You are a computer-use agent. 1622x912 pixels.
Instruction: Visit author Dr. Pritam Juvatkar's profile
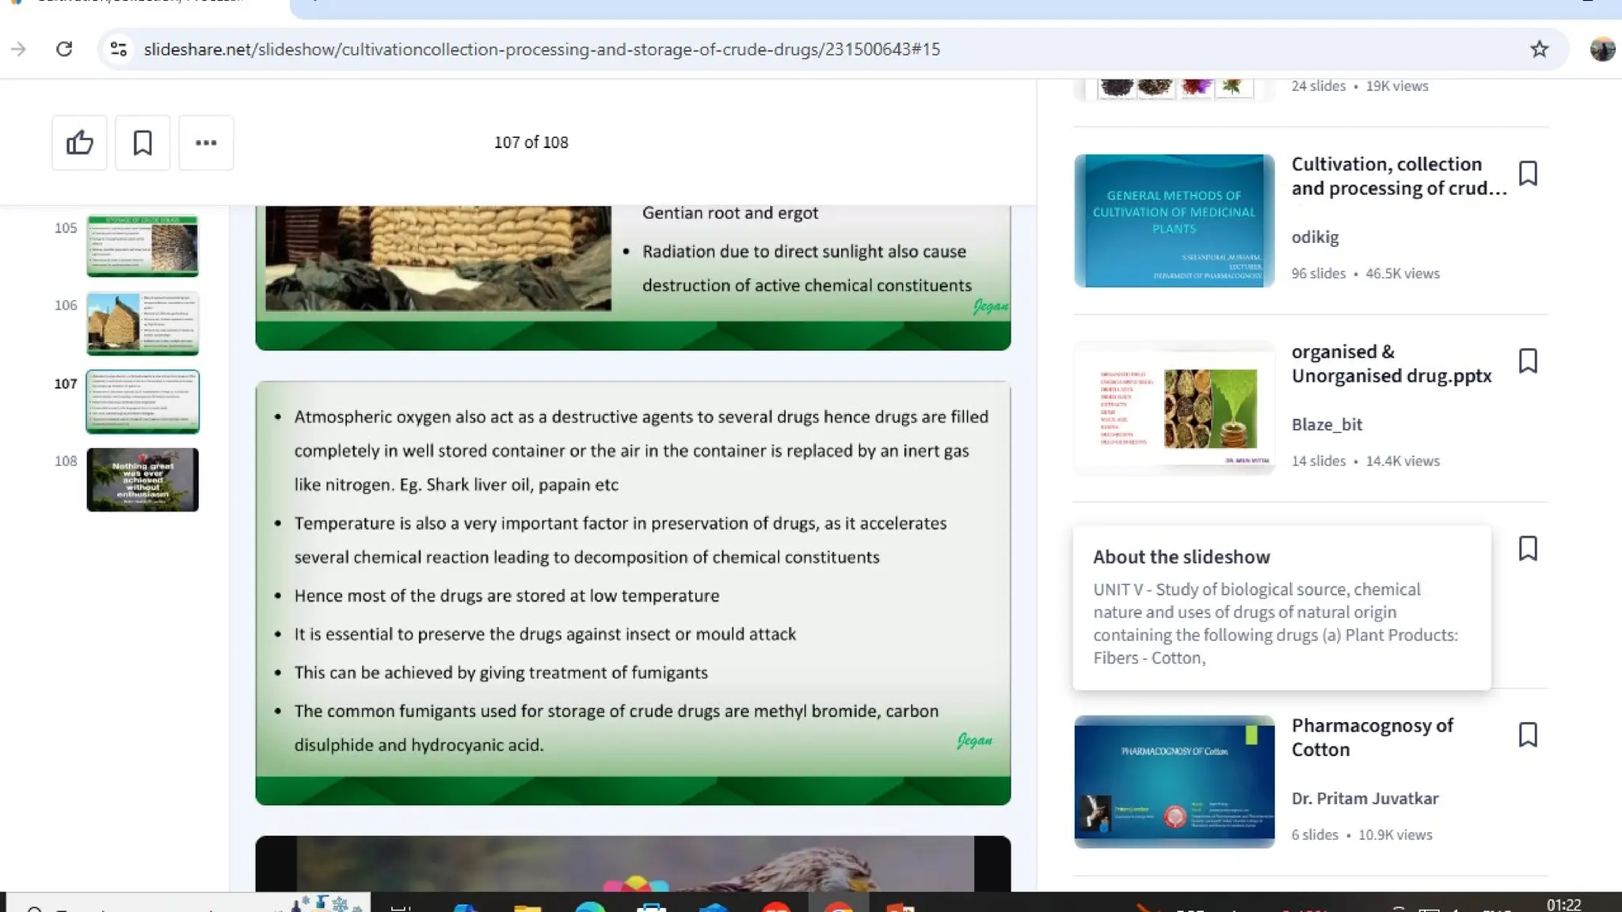[x=1365, y=798]
